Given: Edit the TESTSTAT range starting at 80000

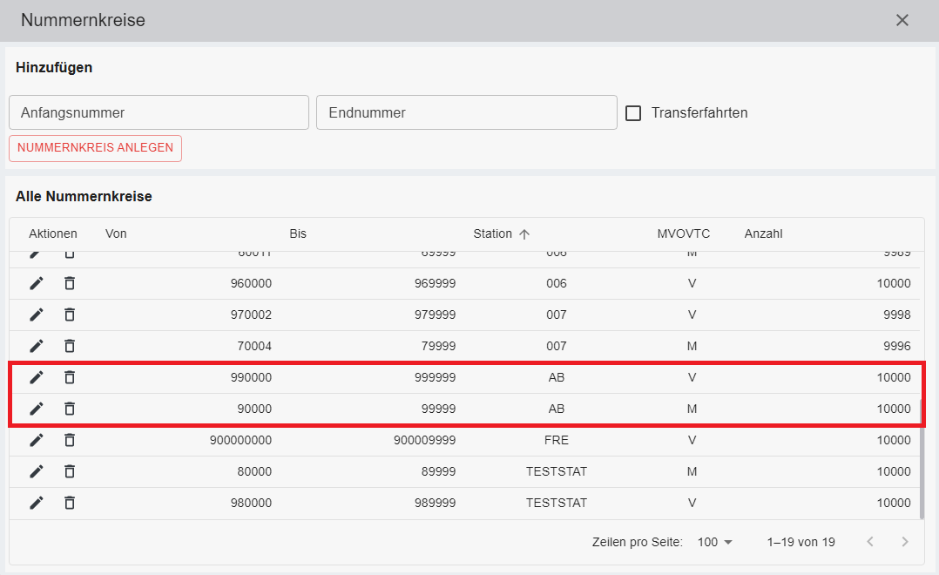Looking at the screenshot, I should tap(37, 471).
